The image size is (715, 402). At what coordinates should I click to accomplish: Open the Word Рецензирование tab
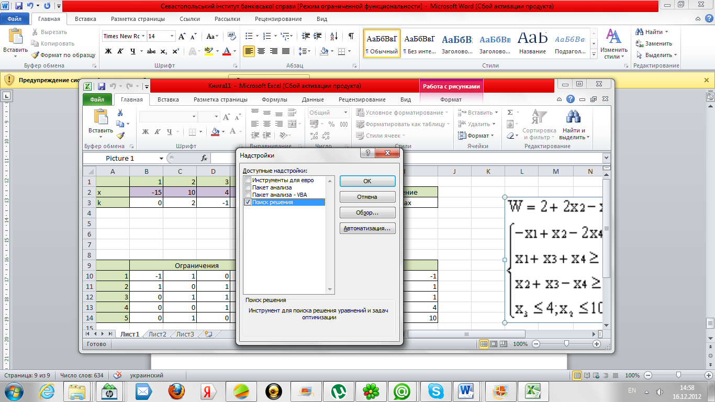(278, 19)
